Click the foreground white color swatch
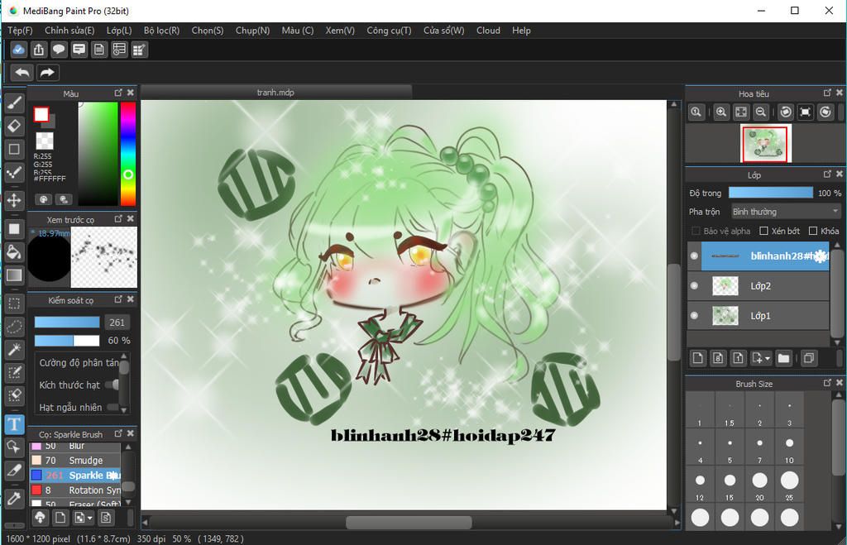 41,114
